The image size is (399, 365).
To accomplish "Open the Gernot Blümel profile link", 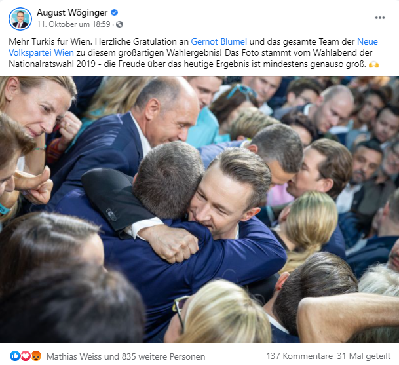I will 219,41.
